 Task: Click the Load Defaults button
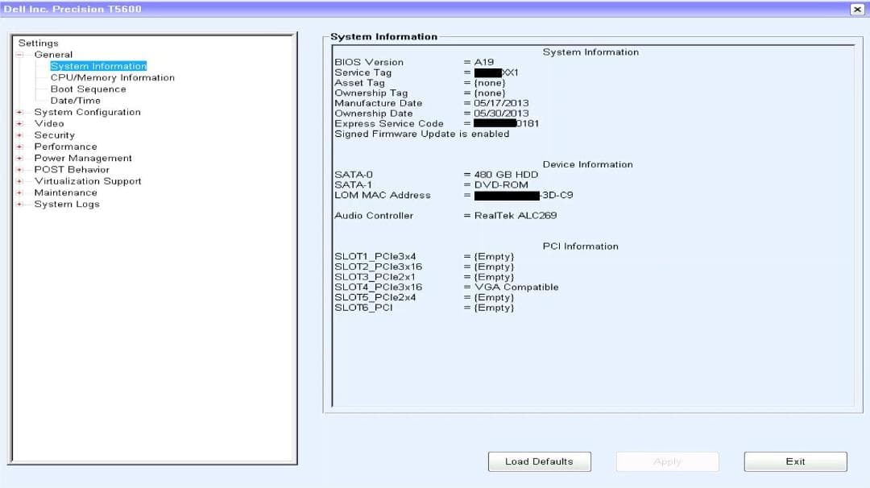(x=539, y=461)
